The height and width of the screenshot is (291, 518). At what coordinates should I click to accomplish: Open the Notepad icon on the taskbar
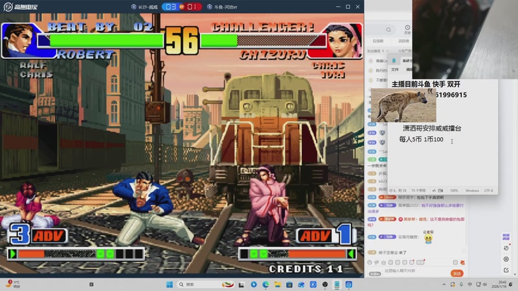pyautogui.click(x=337, y=285)
